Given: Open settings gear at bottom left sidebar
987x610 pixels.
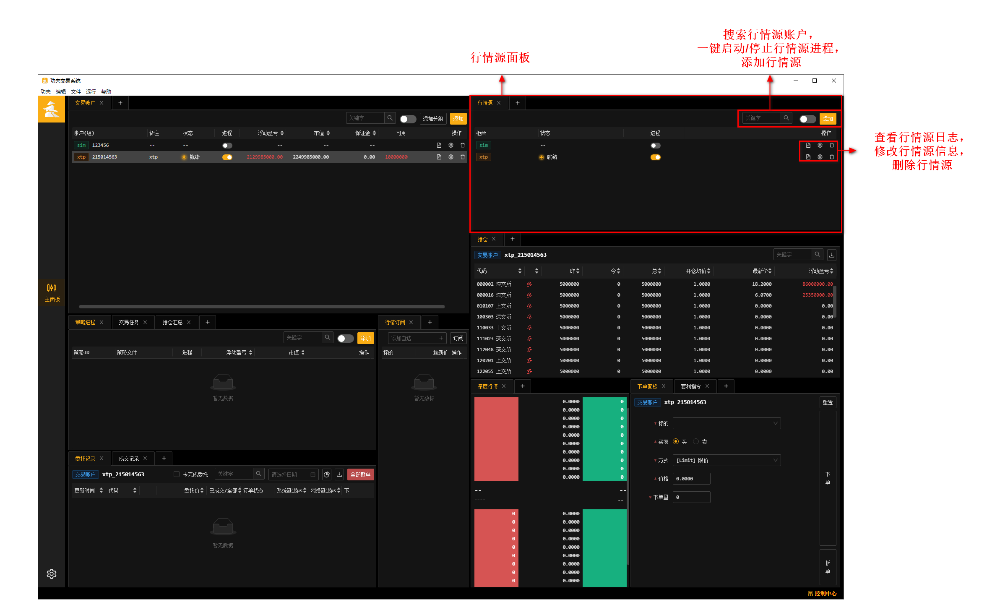Looking at the screenshot, I should point(51,574).
